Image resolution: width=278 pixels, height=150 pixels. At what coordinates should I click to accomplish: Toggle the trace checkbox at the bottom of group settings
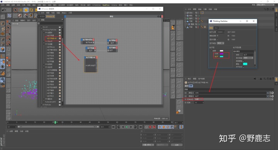pyautogui.click(x=244, y=67)
